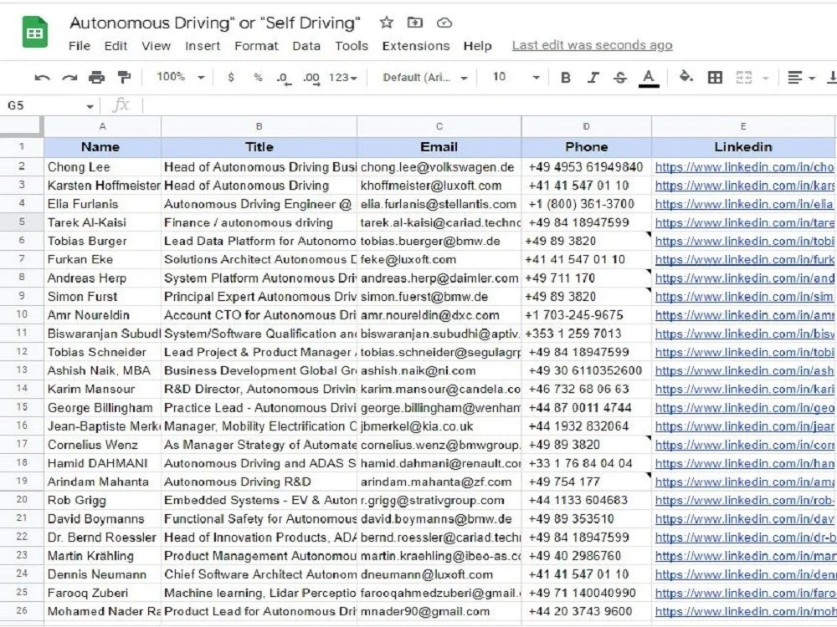Open the borders tool
Screen dimensions: 837x627
point(715,78)
